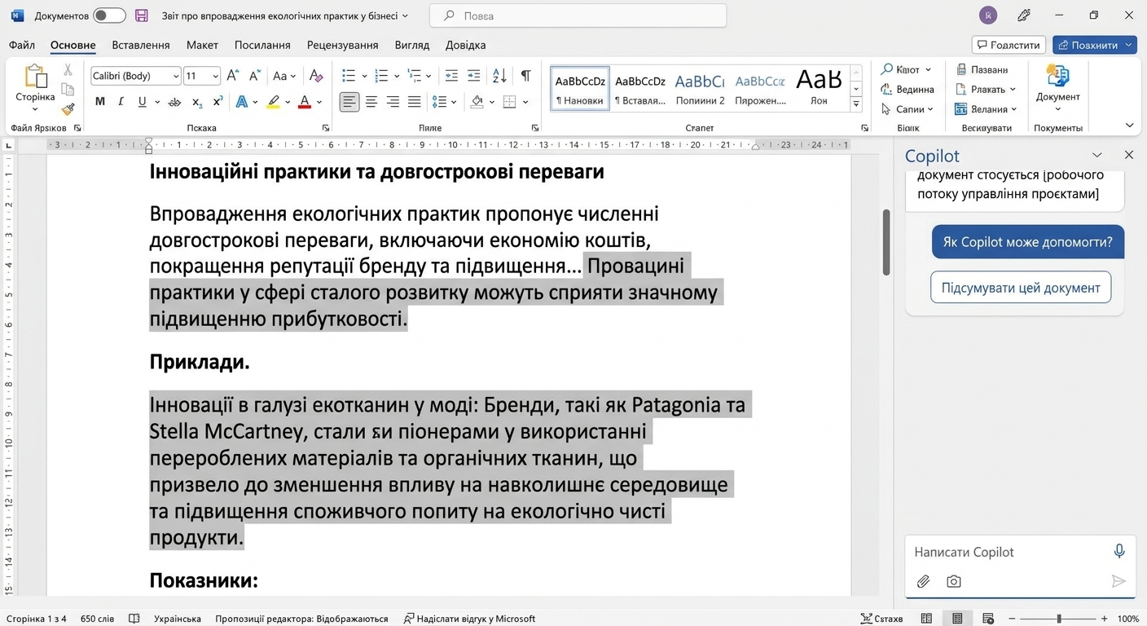Click the Find magnifier icon in ribbon
This screenshot has height=626, width=1147.
coord(887,69)
